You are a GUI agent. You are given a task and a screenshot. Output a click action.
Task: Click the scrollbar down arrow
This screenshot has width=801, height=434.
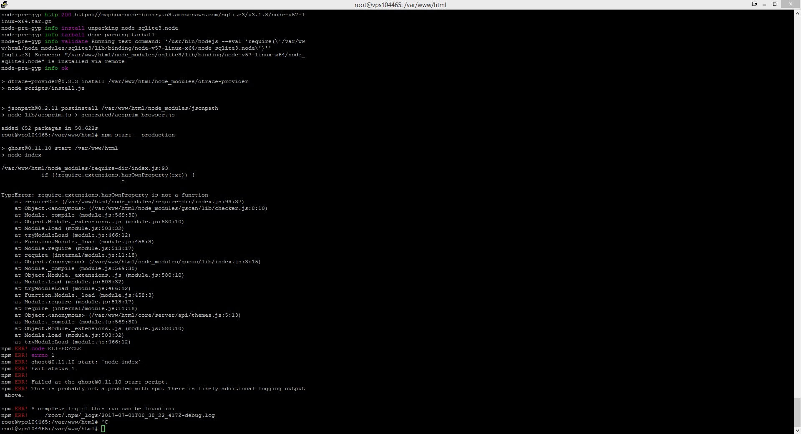(797, 430)
